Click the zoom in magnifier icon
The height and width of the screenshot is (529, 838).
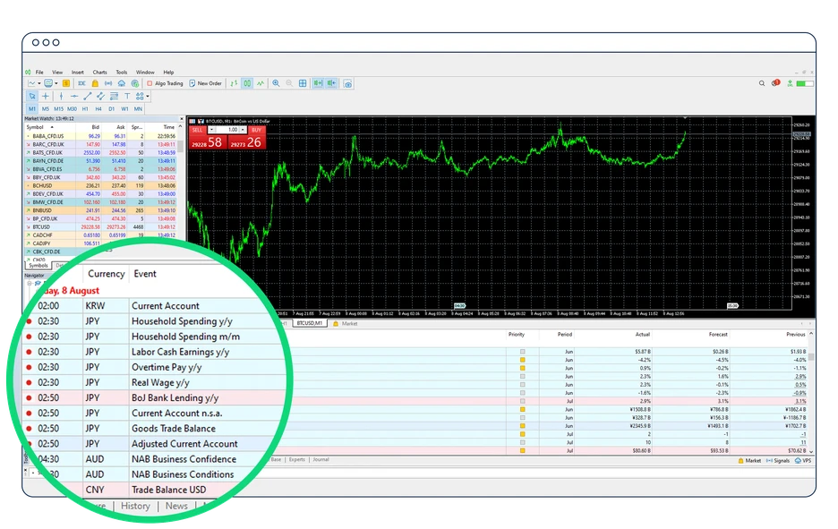(277, 83)
